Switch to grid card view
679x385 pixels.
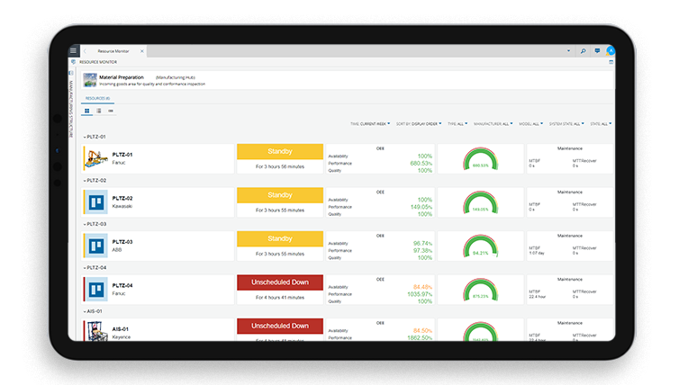tap(86, 111)
